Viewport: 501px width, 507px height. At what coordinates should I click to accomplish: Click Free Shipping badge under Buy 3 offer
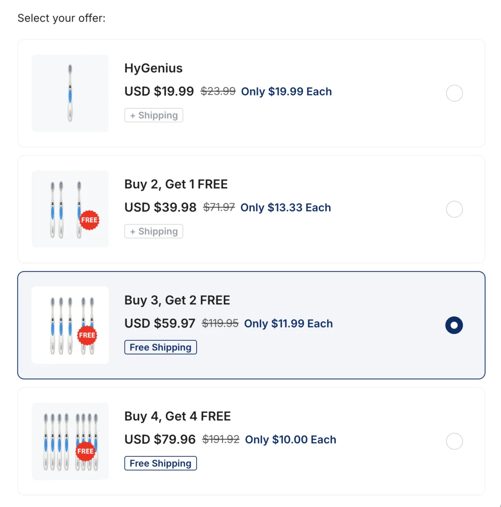160,347
